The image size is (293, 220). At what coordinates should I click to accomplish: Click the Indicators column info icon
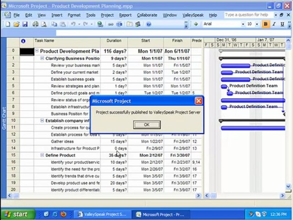pos(24,41)
